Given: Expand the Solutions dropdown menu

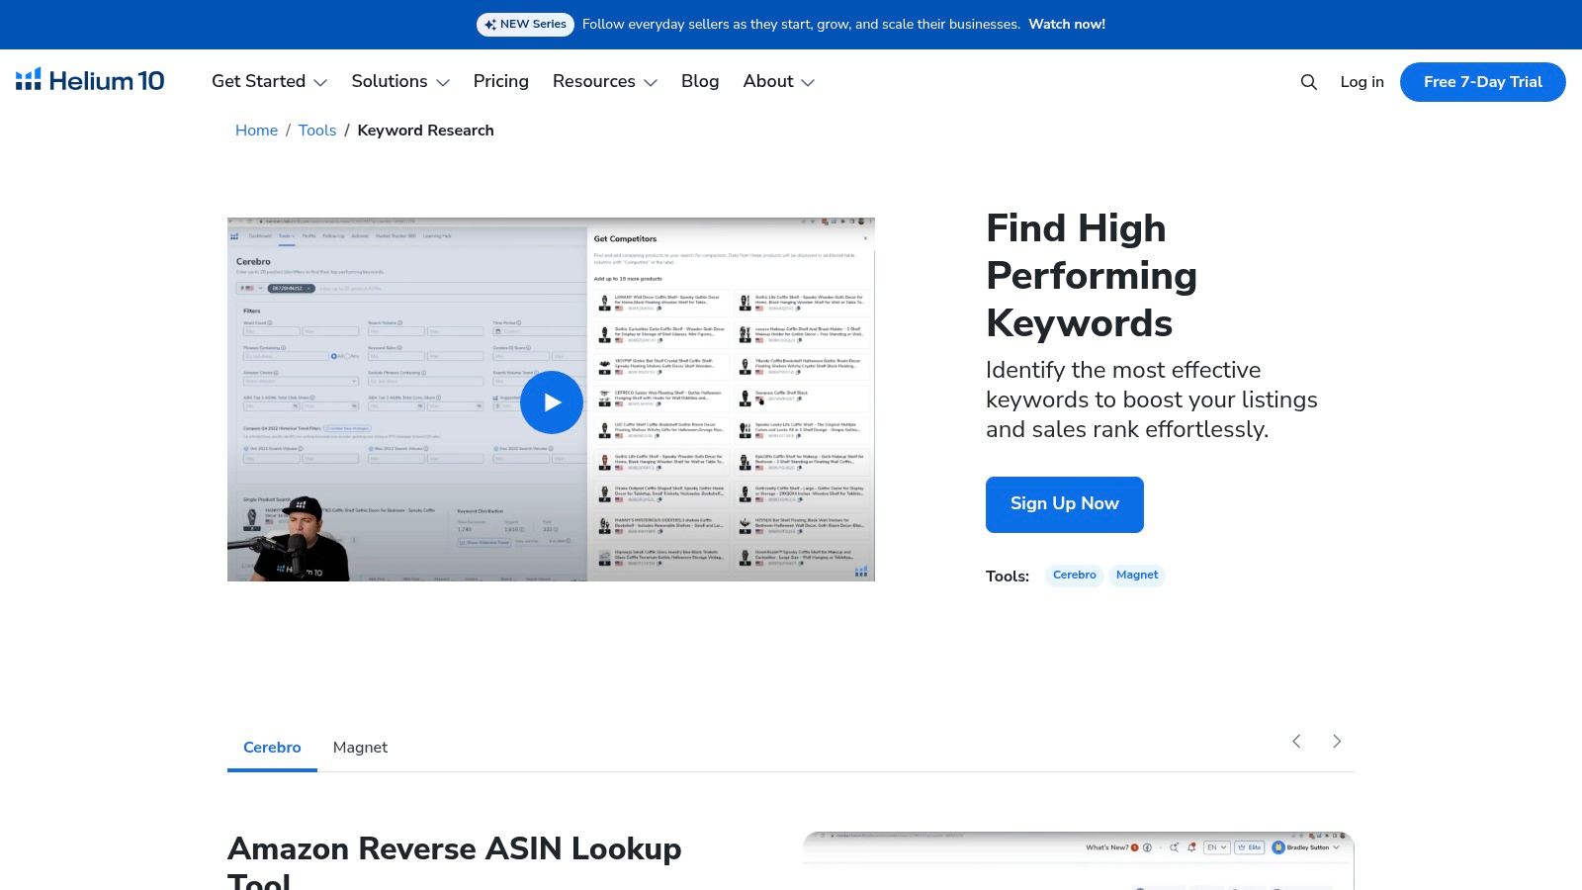Looking at the screenshot, I should click(399, 82).
